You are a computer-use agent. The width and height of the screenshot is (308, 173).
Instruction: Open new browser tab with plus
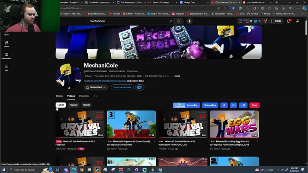[x=277, y=2]
